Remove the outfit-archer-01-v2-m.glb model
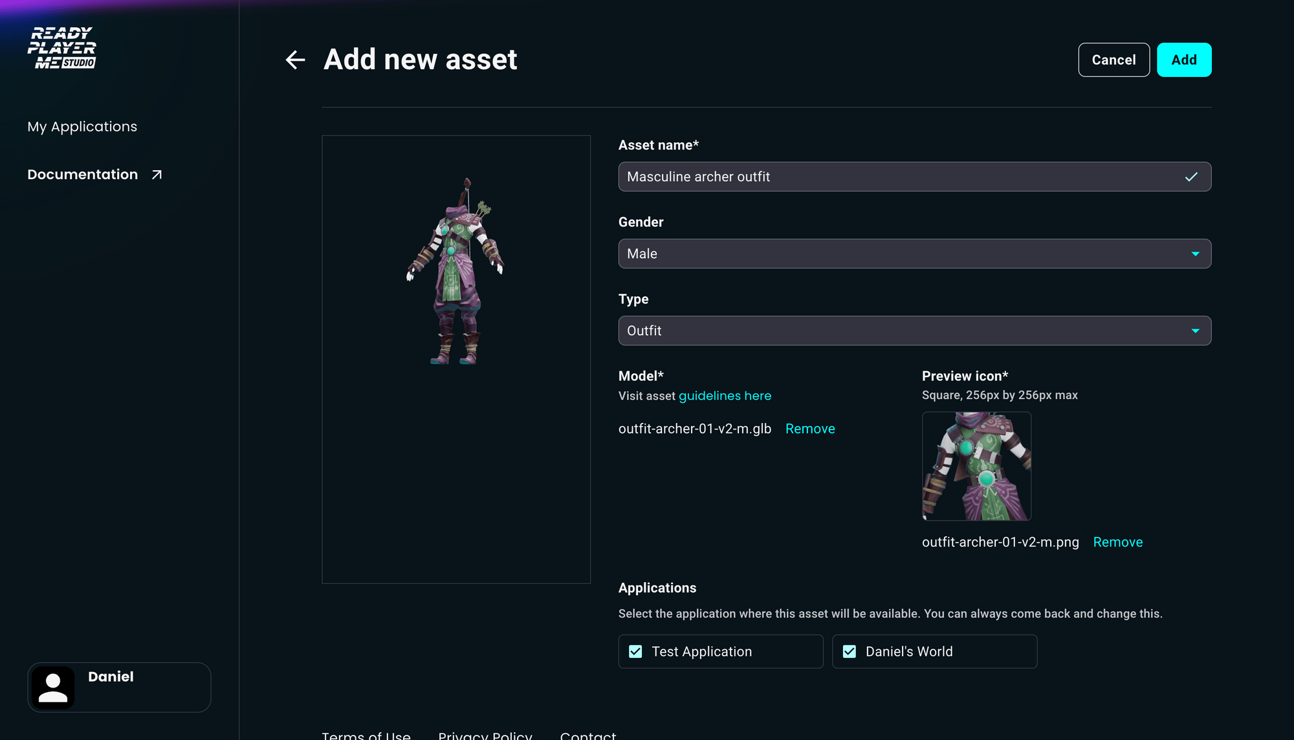This screenshot has width=1294, height=740. [x=810, y=428]
